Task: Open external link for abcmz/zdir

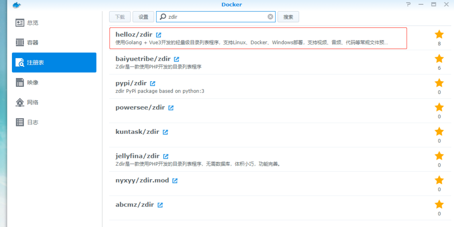Action: pyautogui.click(x=160, y=205)
